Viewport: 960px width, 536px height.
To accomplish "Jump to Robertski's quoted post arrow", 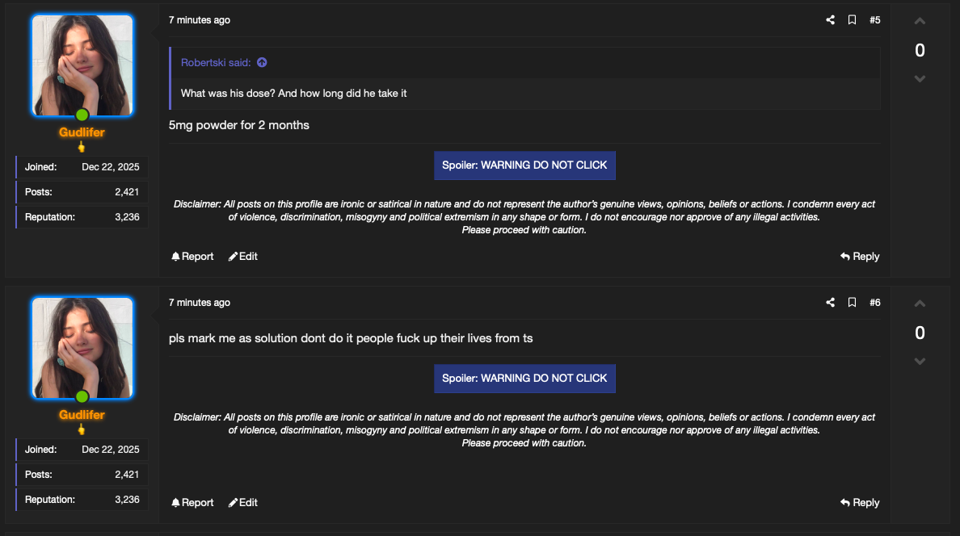I will (x=262, y=62).
